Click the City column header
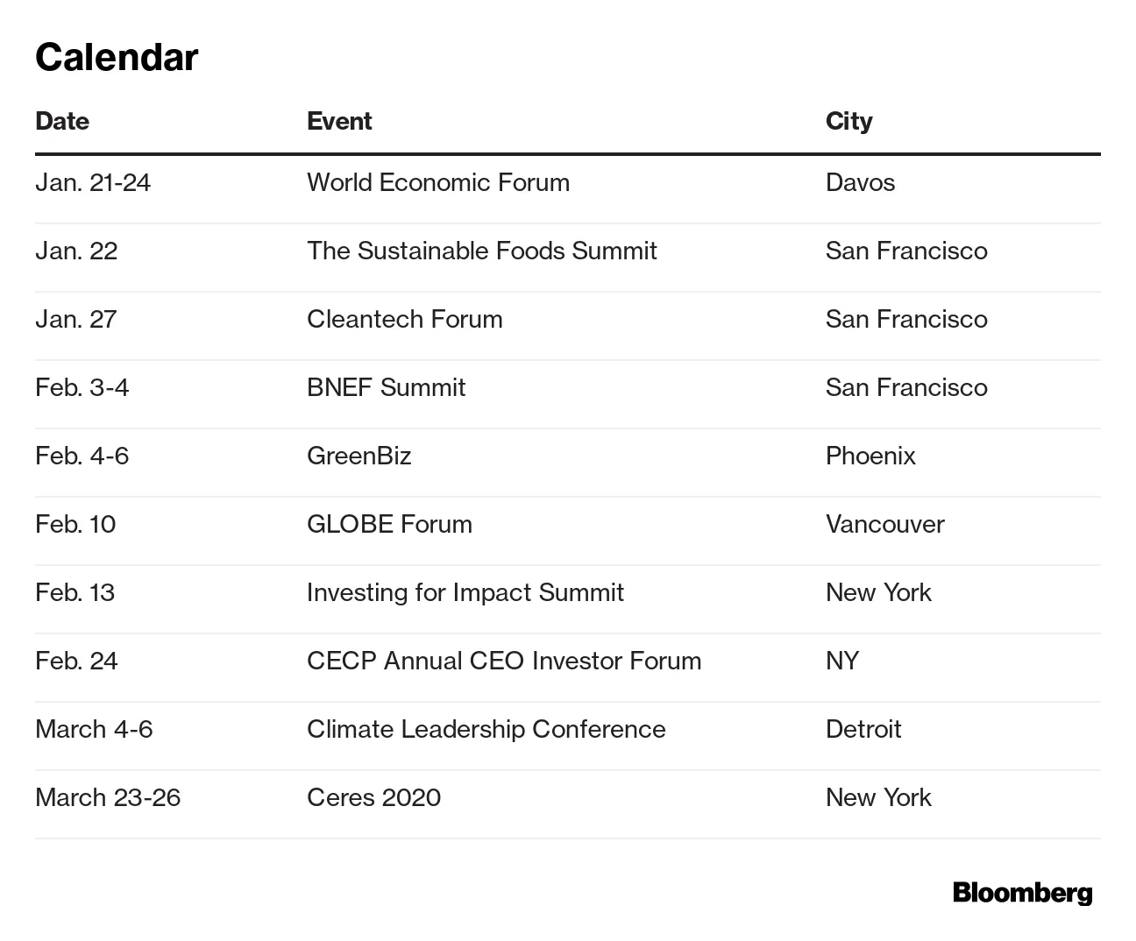The height and width of the screenshot is (941, 1136). (x=848, y=121)
